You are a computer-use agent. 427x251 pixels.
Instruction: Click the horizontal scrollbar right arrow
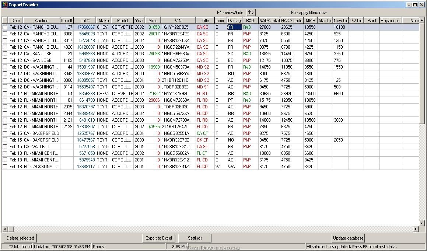[416, 229]
